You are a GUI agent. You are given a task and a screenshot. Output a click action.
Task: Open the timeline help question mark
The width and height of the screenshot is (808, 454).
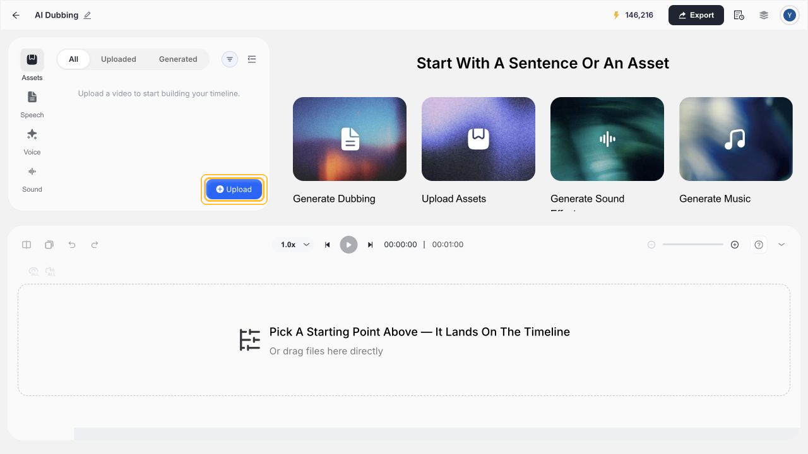point(759,245)
